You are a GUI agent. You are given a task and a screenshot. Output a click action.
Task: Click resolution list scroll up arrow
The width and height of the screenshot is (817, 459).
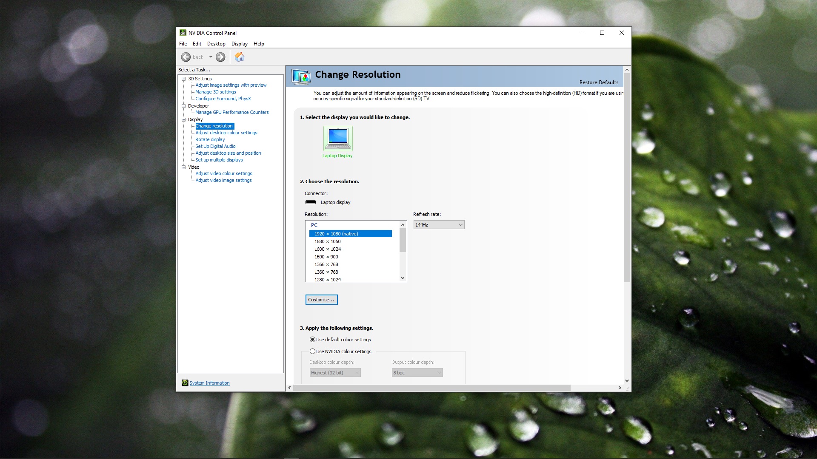click(x=403, y=225)
